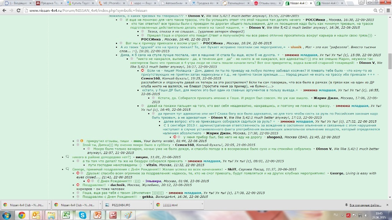
Task: Click the red icon beside 'у меня прибор был'
Action: pyautogui.click(x=175, y=137)
